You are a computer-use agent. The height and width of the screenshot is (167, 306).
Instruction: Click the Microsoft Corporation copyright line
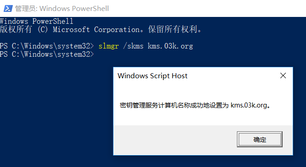pos(101,29)
